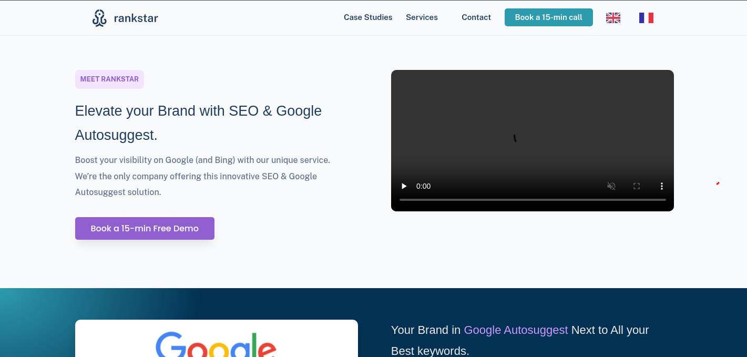Switch site language to English via UK flag

613,18
